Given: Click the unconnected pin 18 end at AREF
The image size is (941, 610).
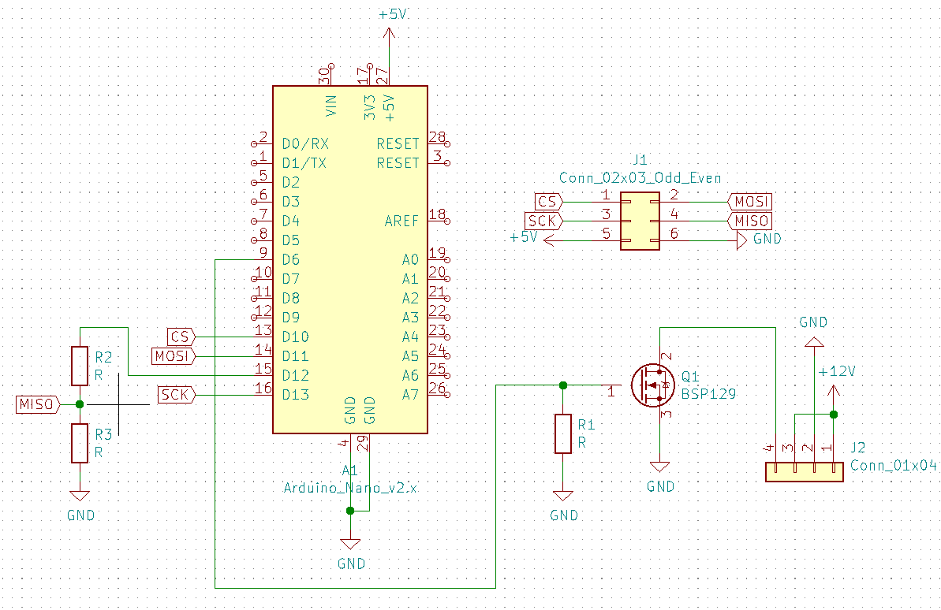Looking at the screenshot, I should coord(447,221).
